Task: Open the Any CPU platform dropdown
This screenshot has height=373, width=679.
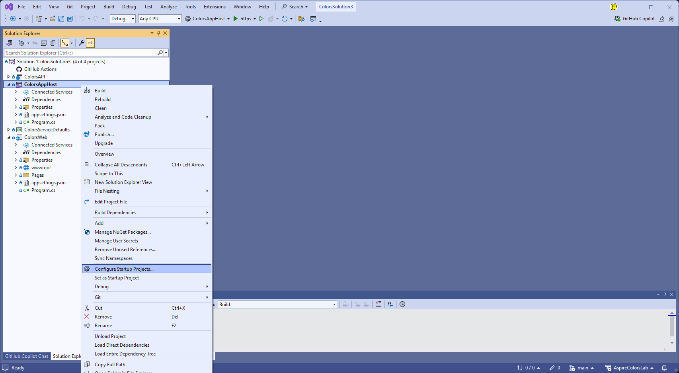Action: coord(160,19)
